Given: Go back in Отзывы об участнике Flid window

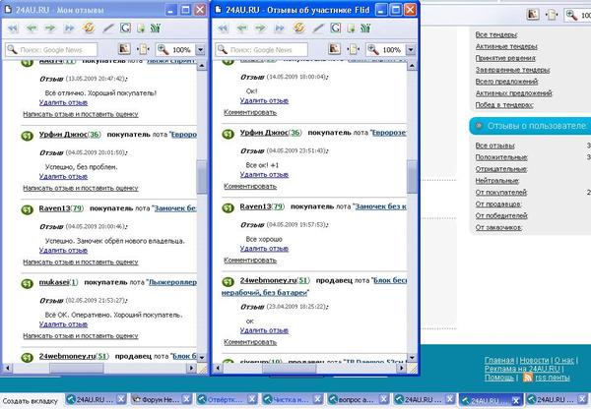Looking at the screenshot, I should 242,29.
